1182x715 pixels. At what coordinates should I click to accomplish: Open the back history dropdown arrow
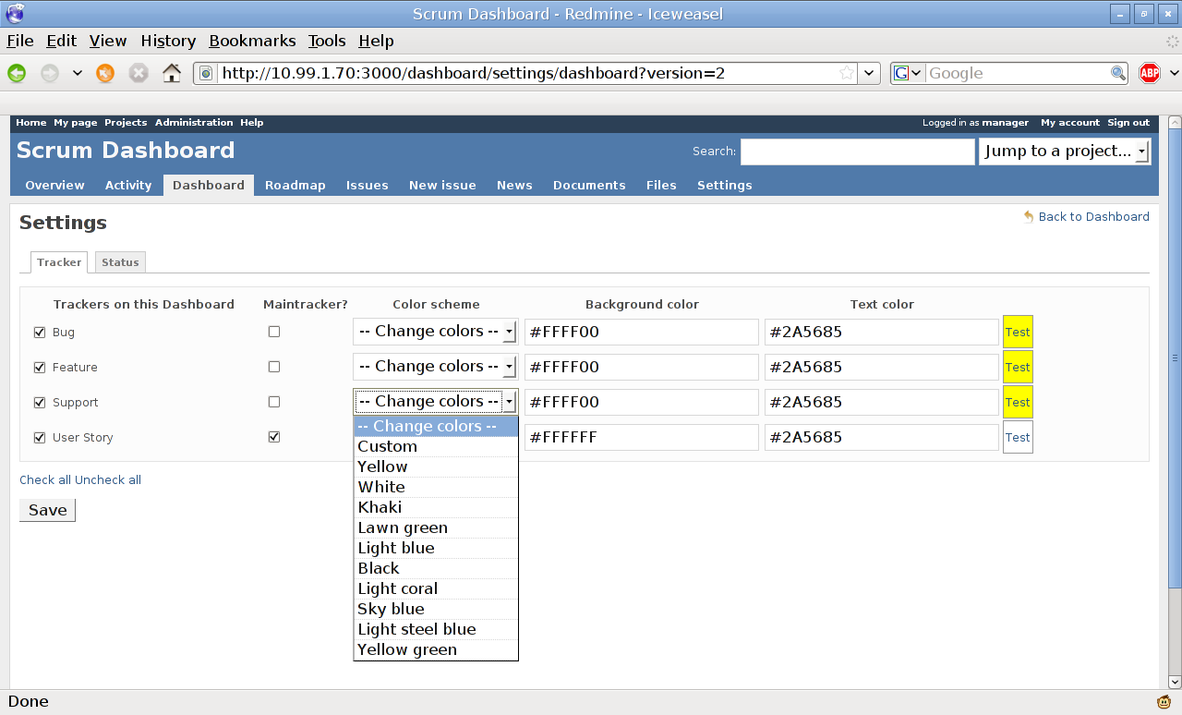click(78, 73)
